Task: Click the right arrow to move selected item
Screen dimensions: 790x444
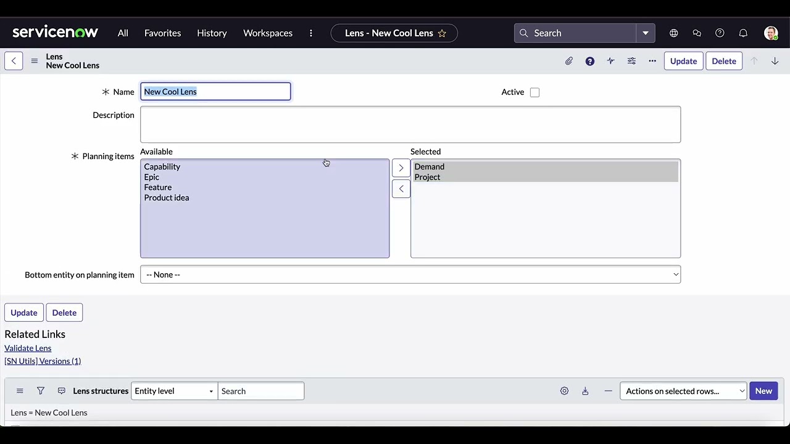Action: click(x=401, y=167)
